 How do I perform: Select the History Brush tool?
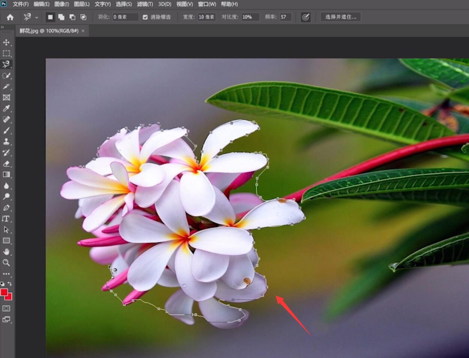coord(6,153)
